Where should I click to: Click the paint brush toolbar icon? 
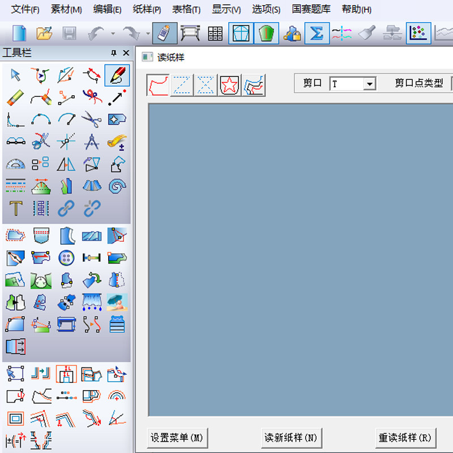coord(367,33)
